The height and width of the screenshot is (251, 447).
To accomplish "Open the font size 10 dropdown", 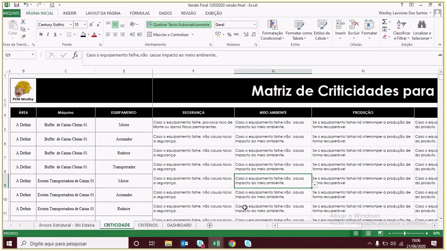I will click(85, 25).
